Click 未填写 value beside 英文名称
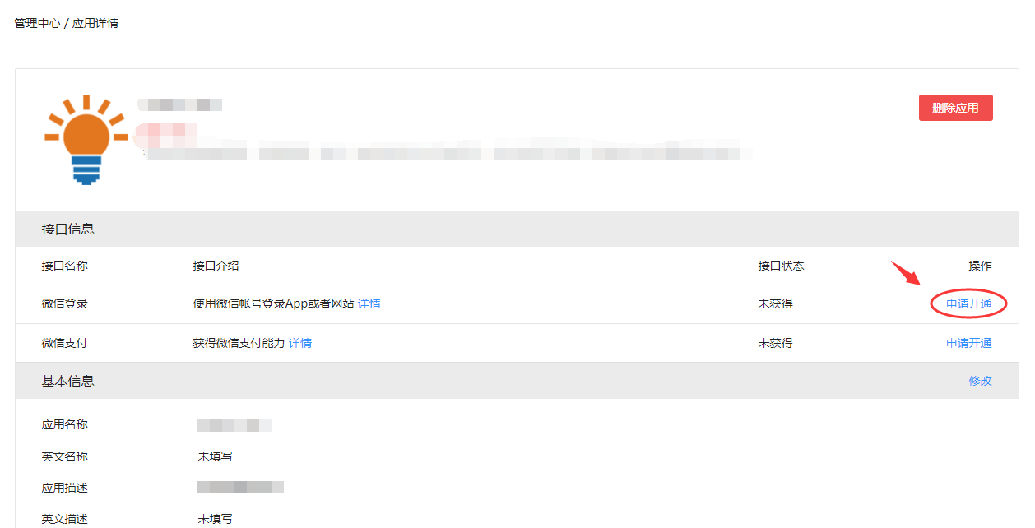The height and width of the screenshot is (528, 1035). tap(215, 456)
